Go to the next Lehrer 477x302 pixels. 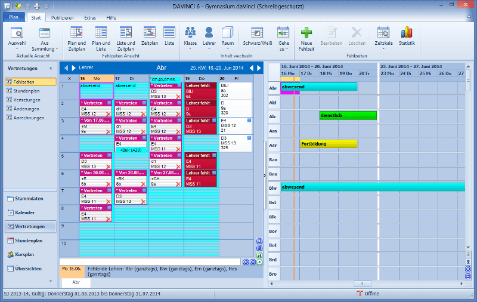[x=73, y=68]
